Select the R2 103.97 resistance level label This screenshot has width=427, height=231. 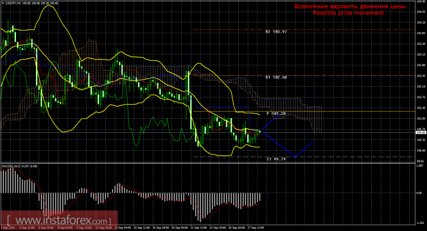[276, 32]
